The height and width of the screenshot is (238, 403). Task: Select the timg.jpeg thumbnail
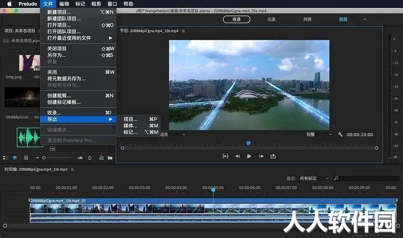(x=29, y=63)
